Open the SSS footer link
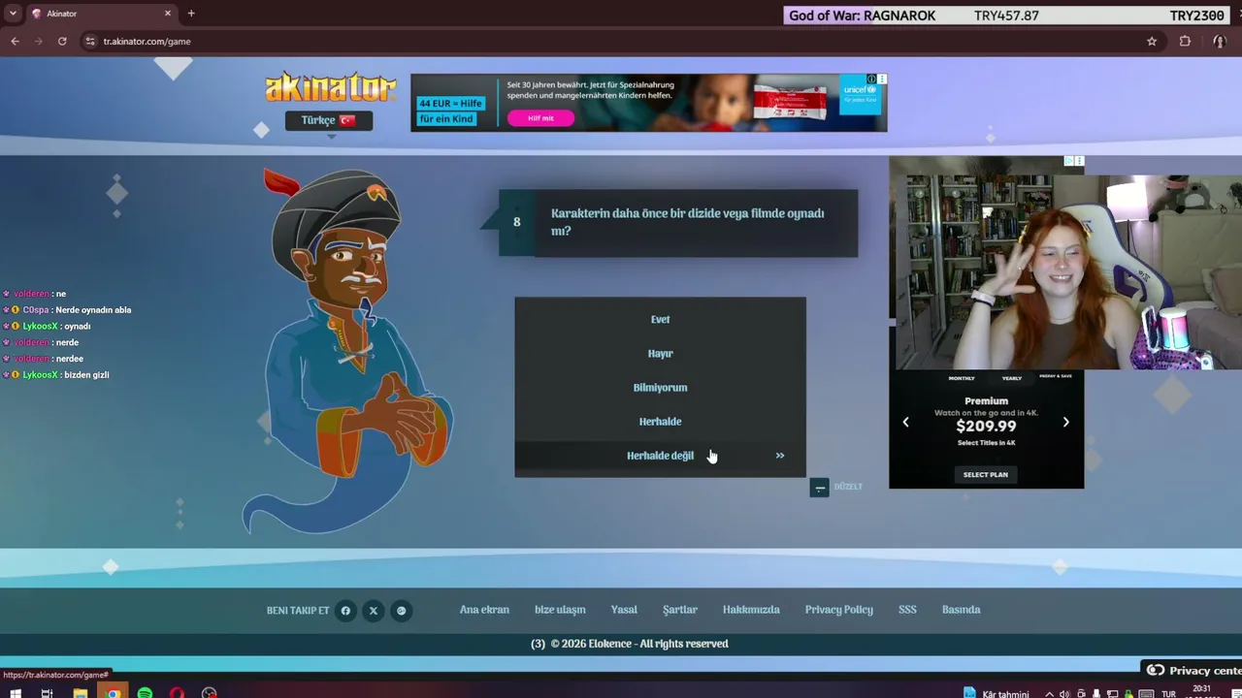The width and height of the screenshot is (1242, 698). pyautogui.click(x=907, y=610)
